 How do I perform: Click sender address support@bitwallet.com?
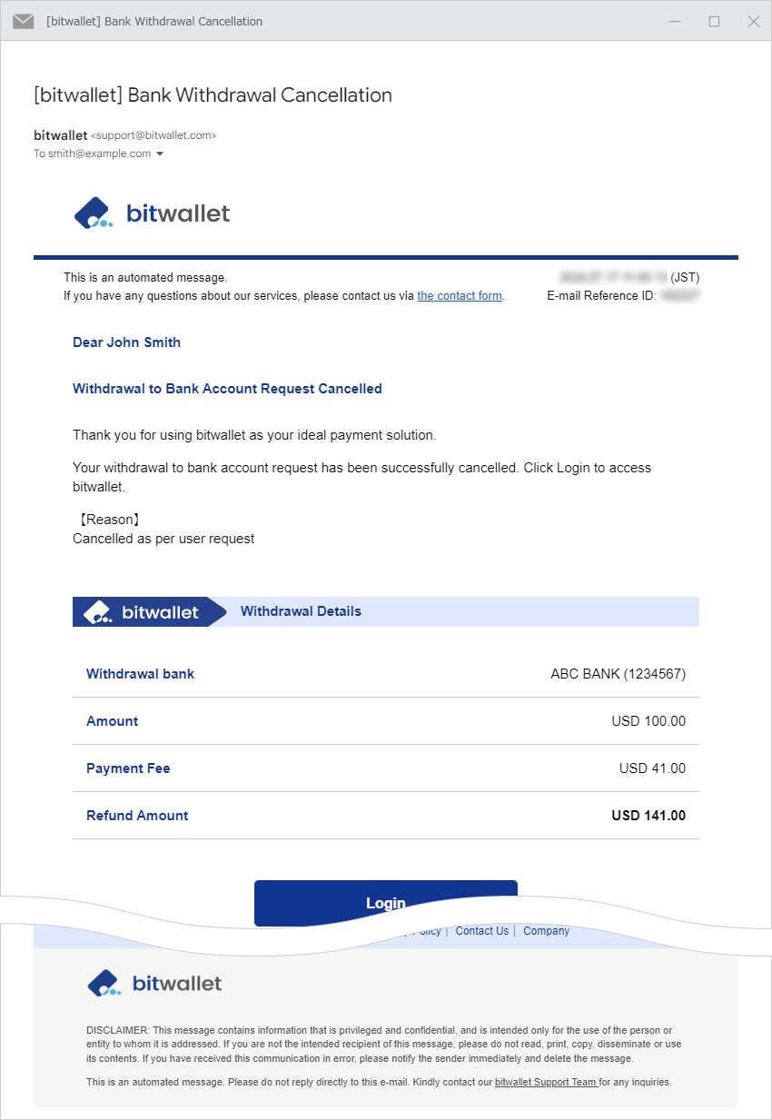(153, 136)
